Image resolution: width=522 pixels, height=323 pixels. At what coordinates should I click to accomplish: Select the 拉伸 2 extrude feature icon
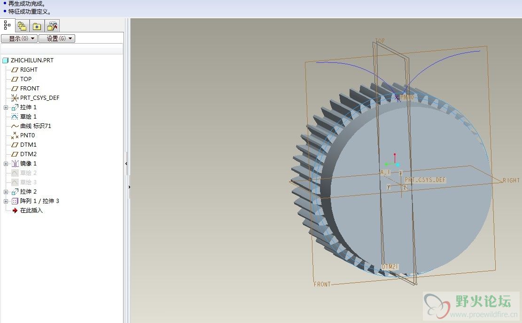coord(15,192)
